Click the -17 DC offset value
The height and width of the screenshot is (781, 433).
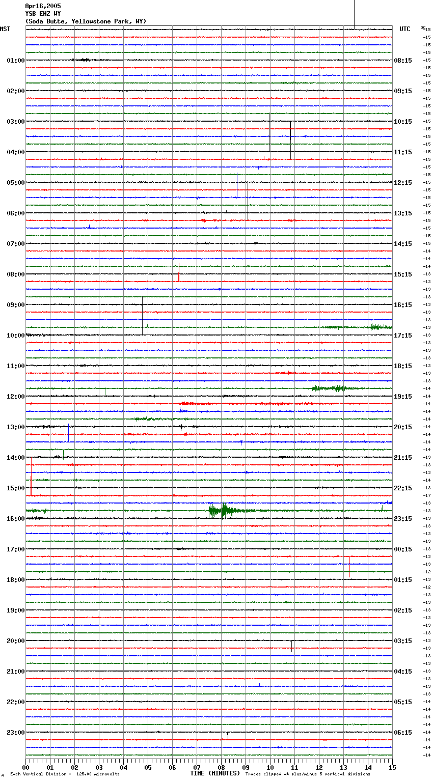pyautogui.click(x=427, y=495)
